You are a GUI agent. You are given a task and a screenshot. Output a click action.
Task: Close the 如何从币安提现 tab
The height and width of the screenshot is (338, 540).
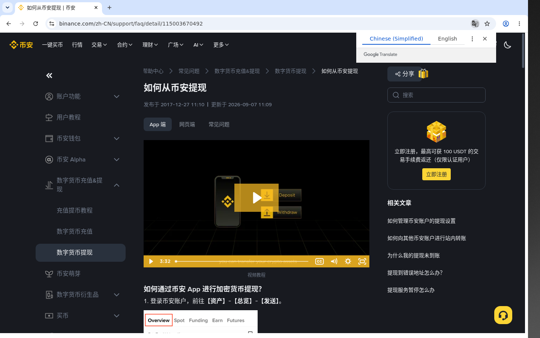[96, 8]
